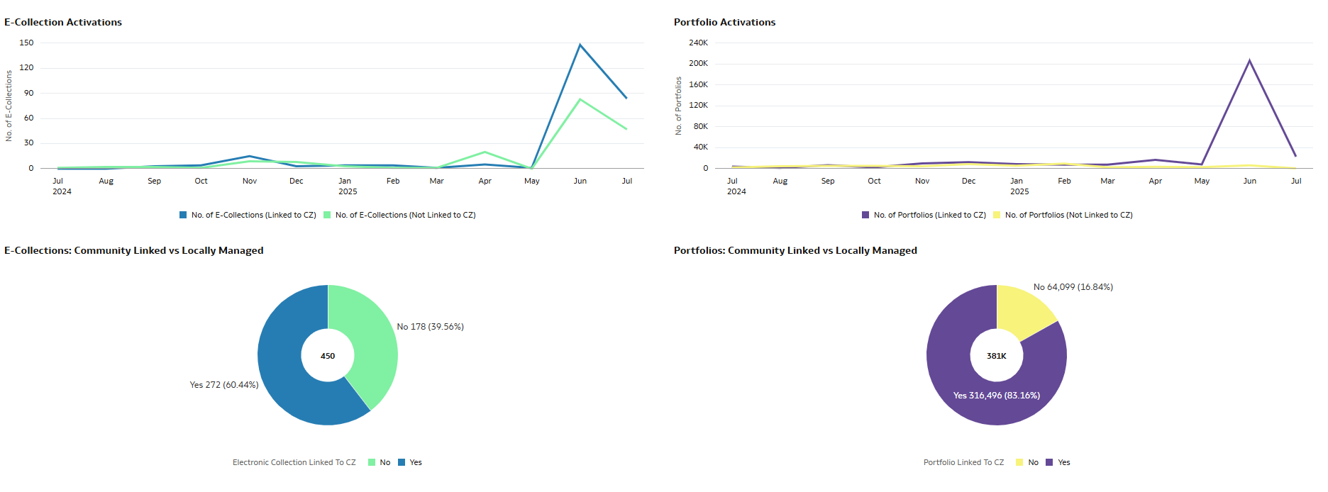The height and width of the screenshot is (492, 1328).
Task: Toggle 'No. of E-Collections (Not Linked to CZ)' series
Action: pyautogui.click(x=405, y=215)
